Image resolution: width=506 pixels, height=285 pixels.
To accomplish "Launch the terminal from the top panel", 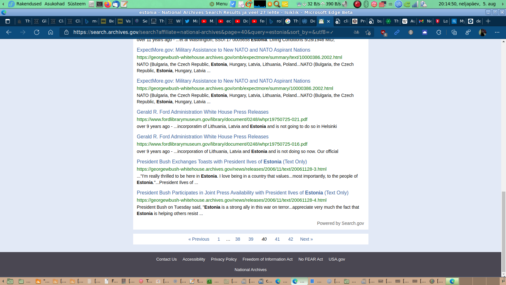I will pos(100,4).
